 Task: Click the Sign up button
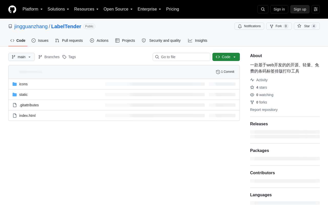(x=300, y=9)
